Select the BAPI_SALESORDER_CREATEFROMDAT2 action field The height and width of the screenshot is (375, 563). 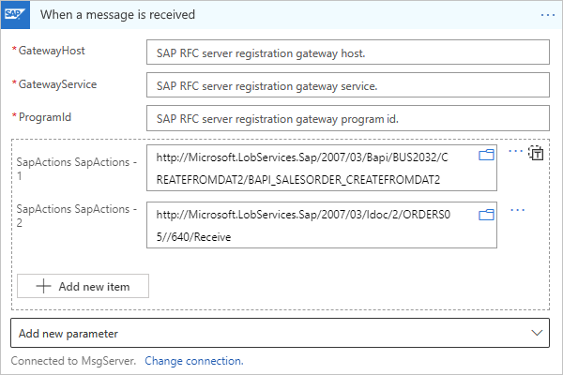click(314, 168)
